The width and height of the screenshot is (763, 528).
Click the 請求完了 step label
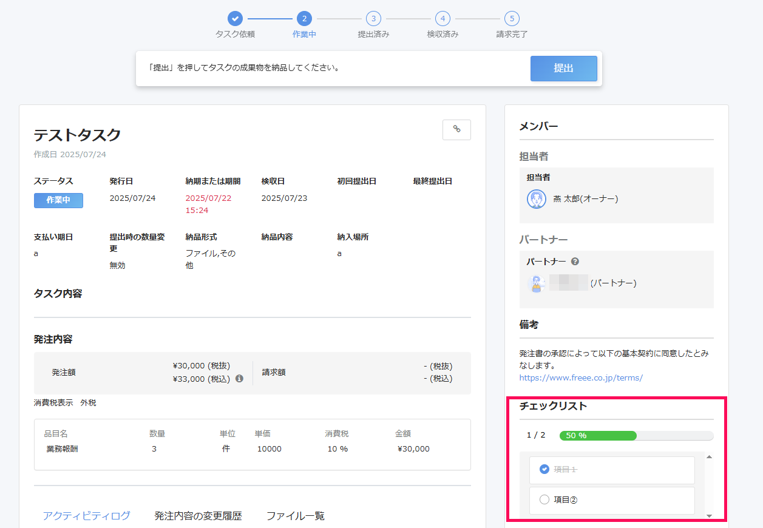pos(512,34)
